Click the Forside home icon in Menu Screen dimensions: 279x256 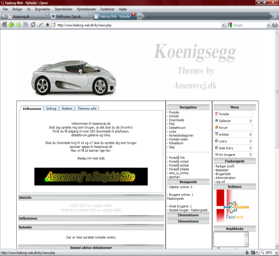216,114
